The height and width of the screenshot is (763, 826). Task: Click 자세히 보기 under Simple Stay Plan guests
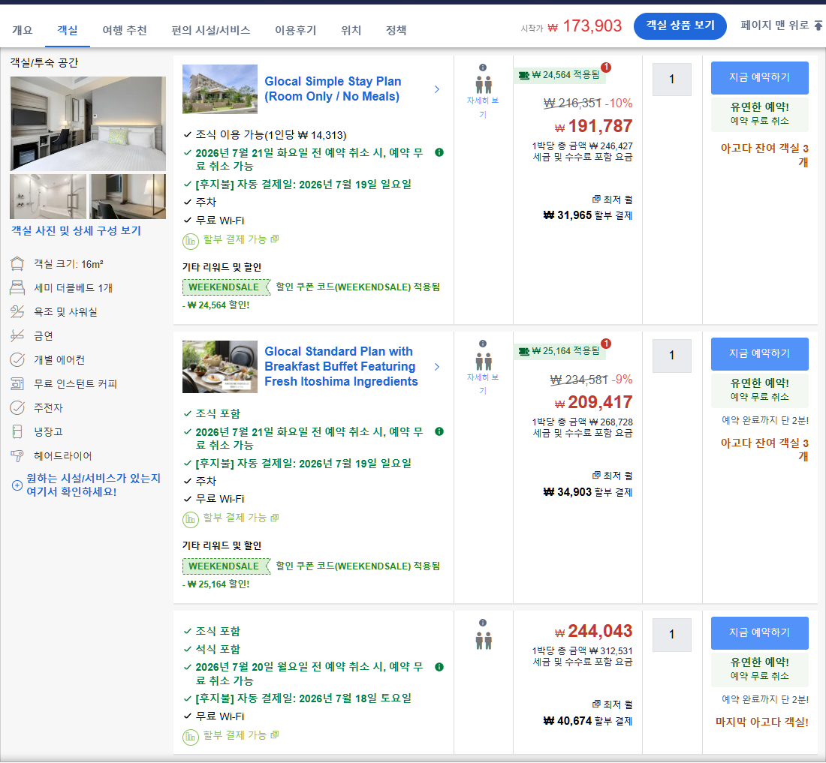483,107
